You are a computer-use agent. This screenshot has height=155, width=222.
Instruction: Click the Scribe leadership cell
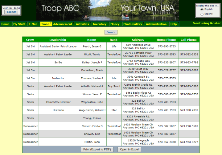pos(58,62)
